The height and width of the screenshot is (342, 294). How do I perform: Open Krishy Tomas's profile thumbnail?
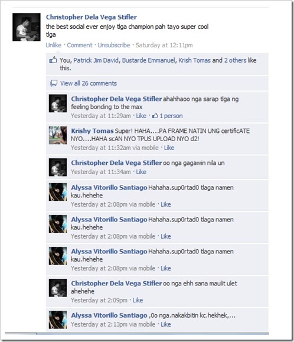[58, 135]
